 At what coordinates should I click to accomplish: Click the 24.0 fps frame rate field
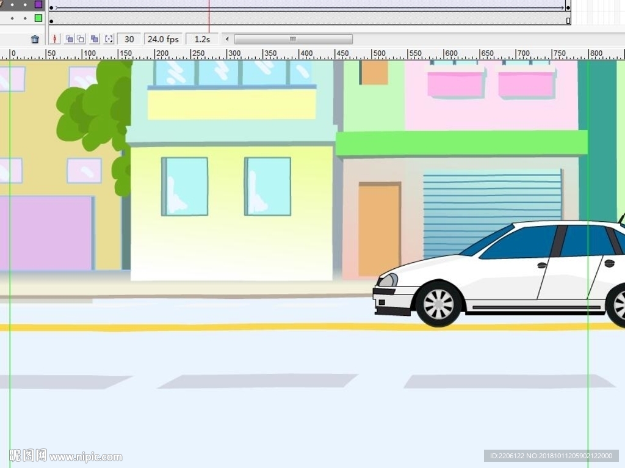click(x=163, y=39)
